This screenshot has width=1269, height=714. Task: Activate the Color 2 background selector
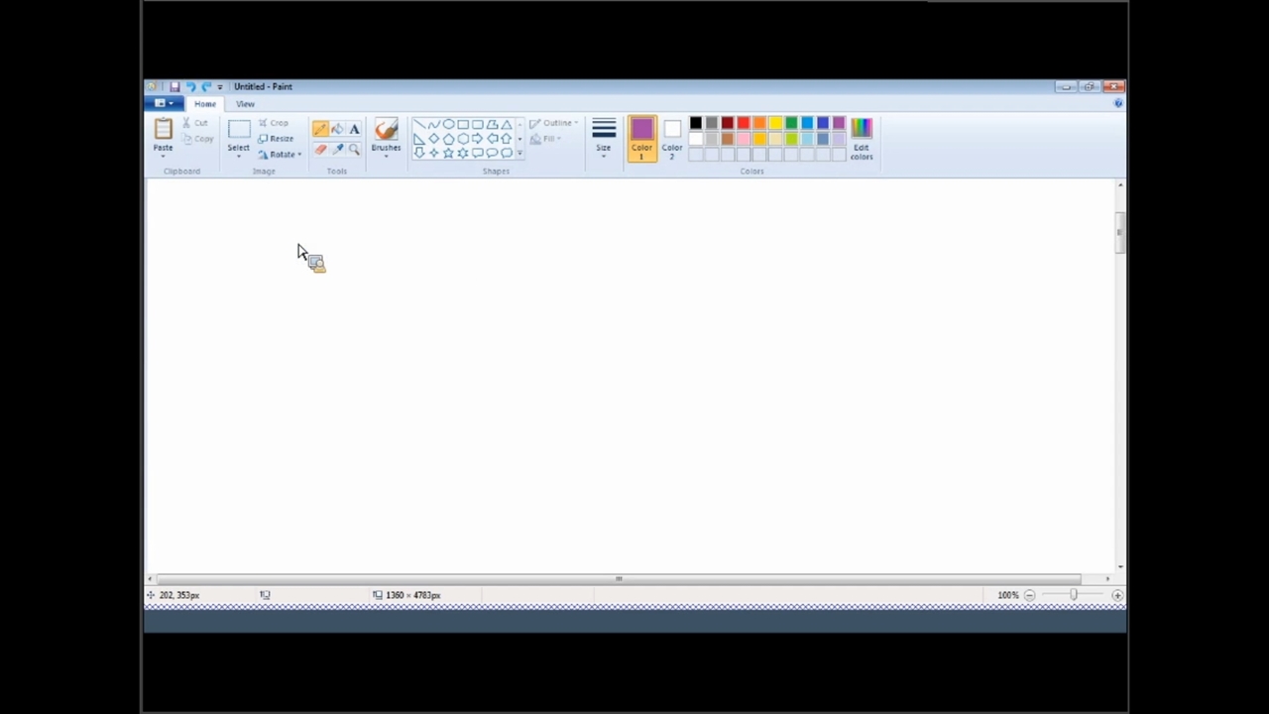[x=672, y=138]
